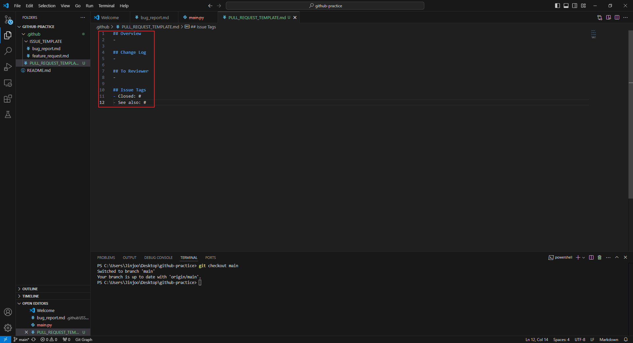Click the main* branch indicator
Screen dimensions: 633x343
(x=21, y=339)
